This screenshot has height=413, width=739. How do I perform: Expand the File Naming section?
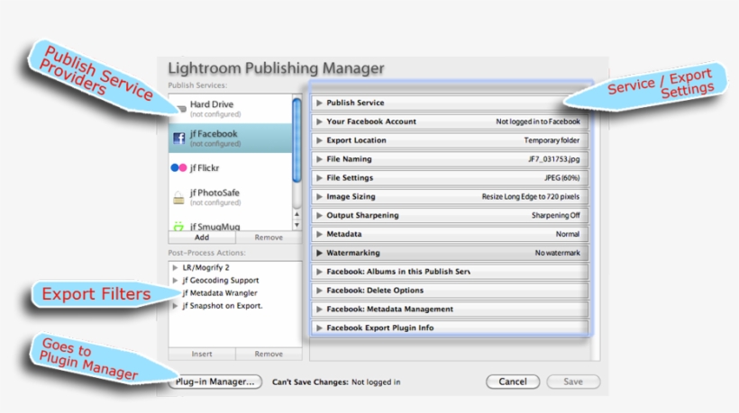(319, 159)
